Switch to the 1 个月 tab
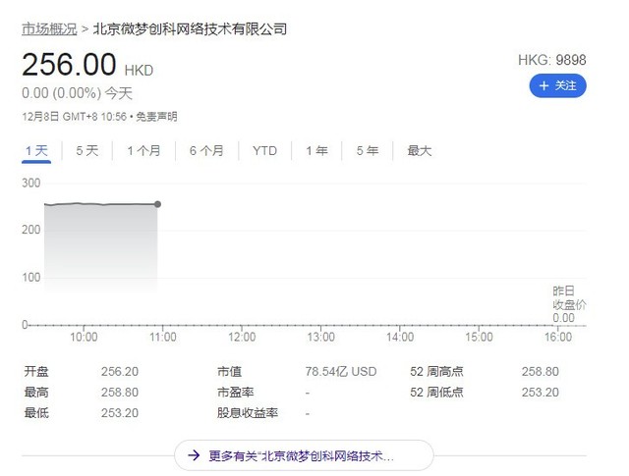The image size is (629, 476). pos(143,151)
